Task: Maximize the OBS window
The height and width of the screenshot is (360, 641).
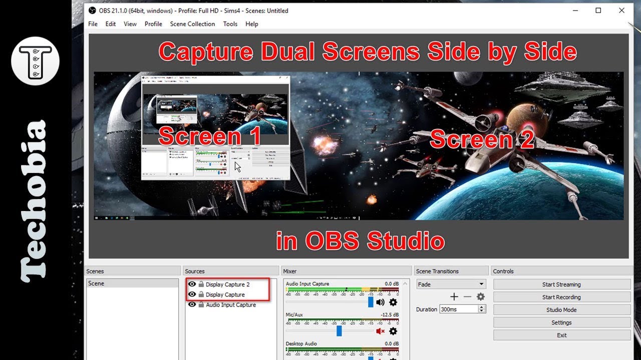Action: pyautogui.click(x=598, y=10)
